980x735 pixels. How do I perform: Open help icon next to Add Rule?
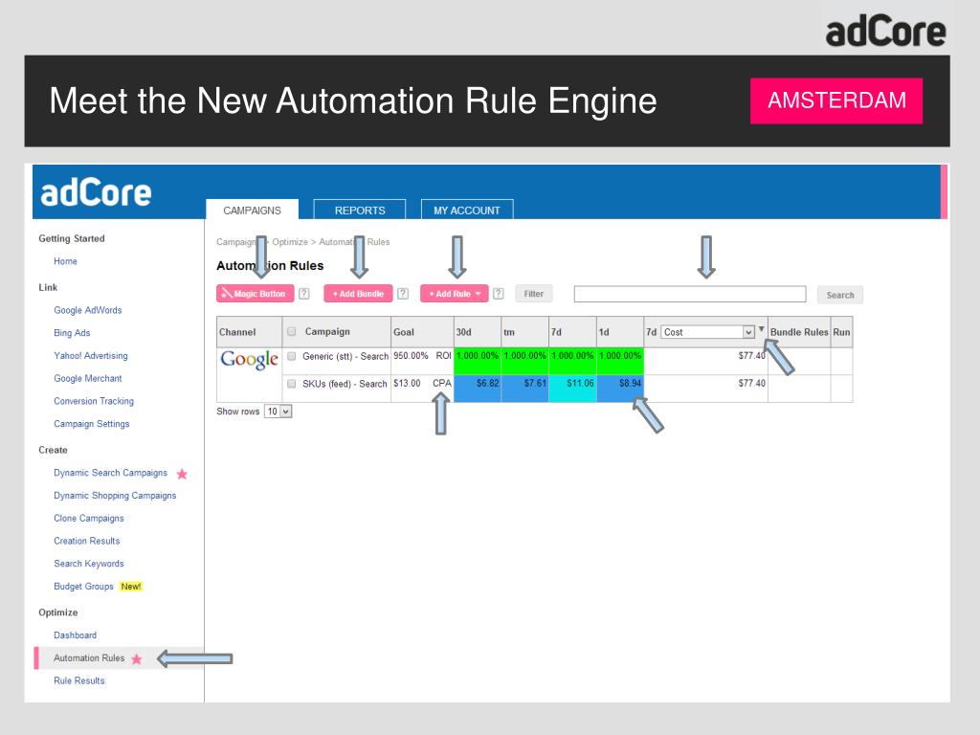[x=498, y=294]
